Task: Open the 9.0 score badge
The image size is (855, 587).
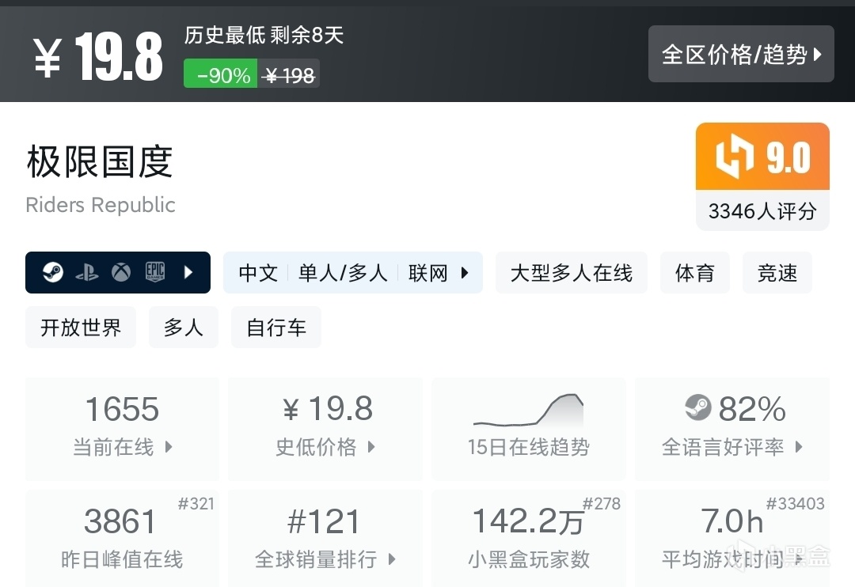Action: coord(762,158)
